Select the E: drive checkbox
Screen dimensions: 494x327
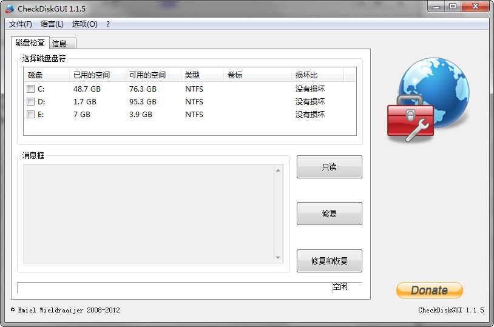pyautogui.click(x=30, y=115)
